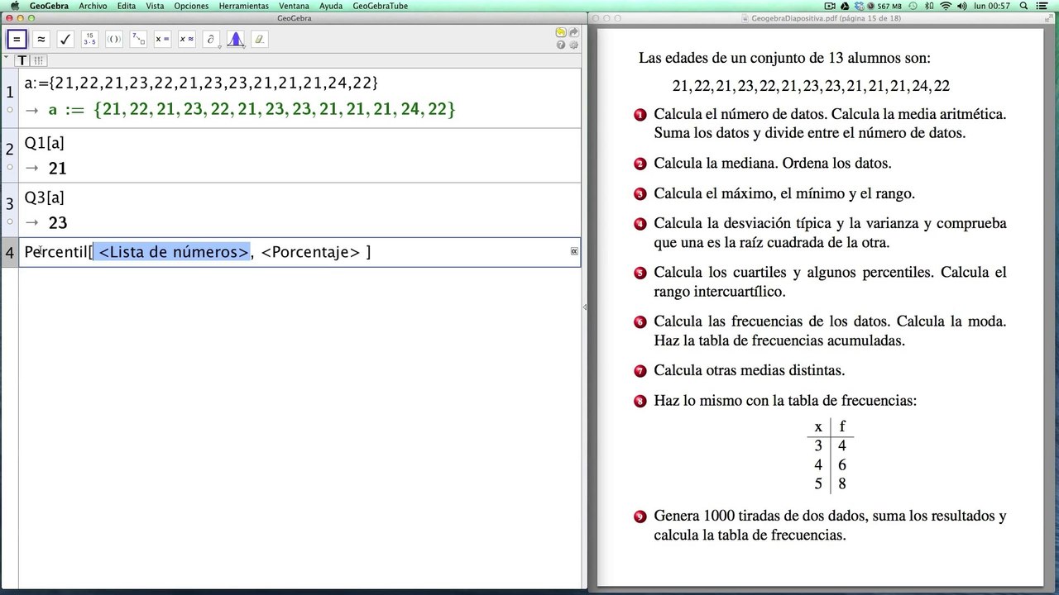Click the Google Drive menu bar icon

click(845, 6)
